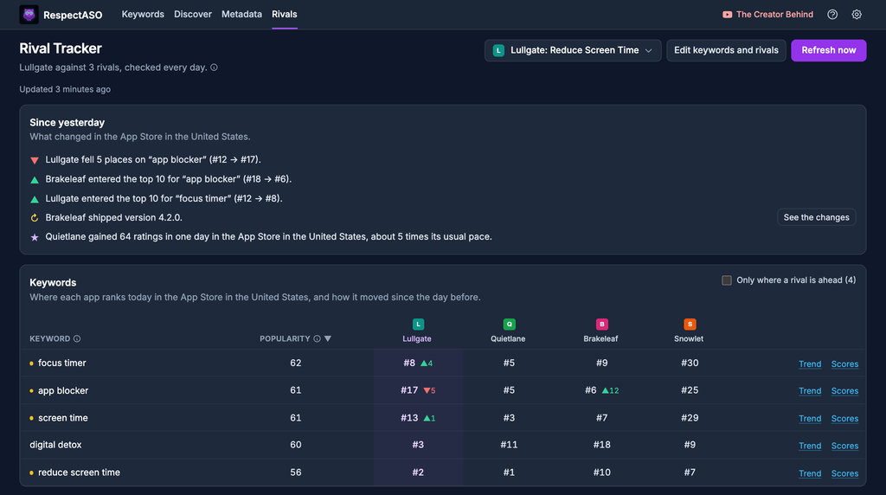886x495 pixels.
Task: Expand the Lullgate: Reduce Screen Time dropdown
Action: point(573,50)
